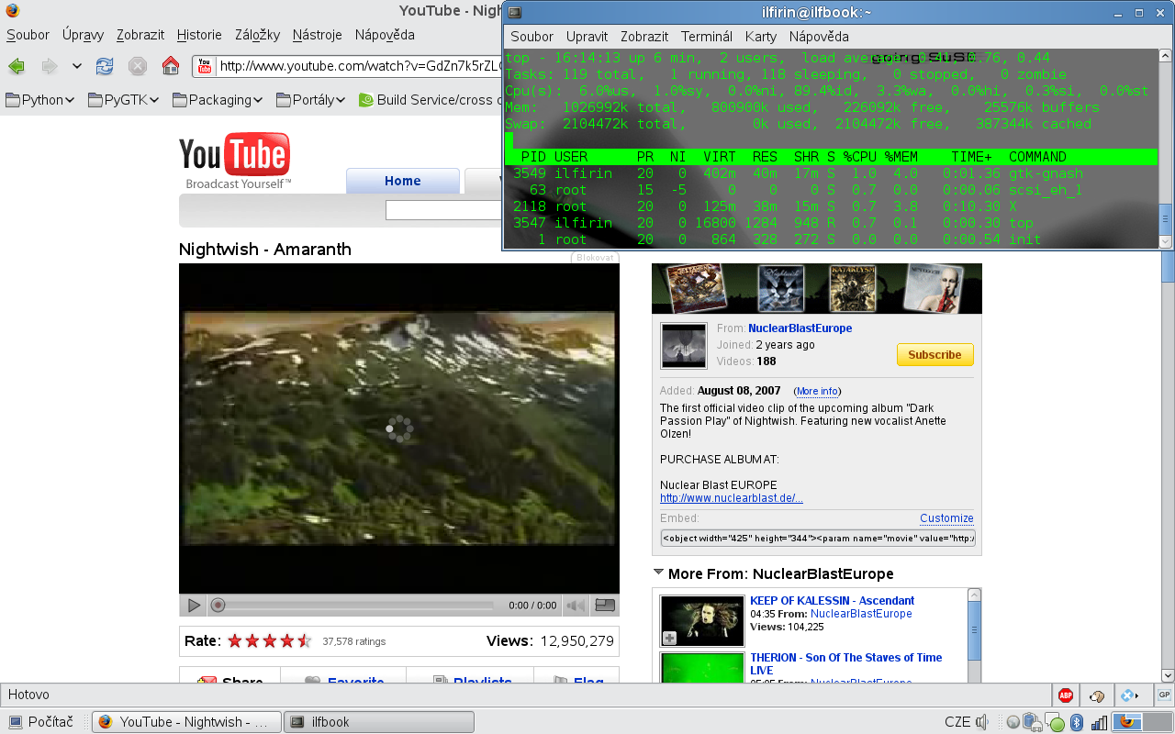Open the terminal's Terminál menu
This screenshot has width=1175, height=734.
click(x=707, y=37)
